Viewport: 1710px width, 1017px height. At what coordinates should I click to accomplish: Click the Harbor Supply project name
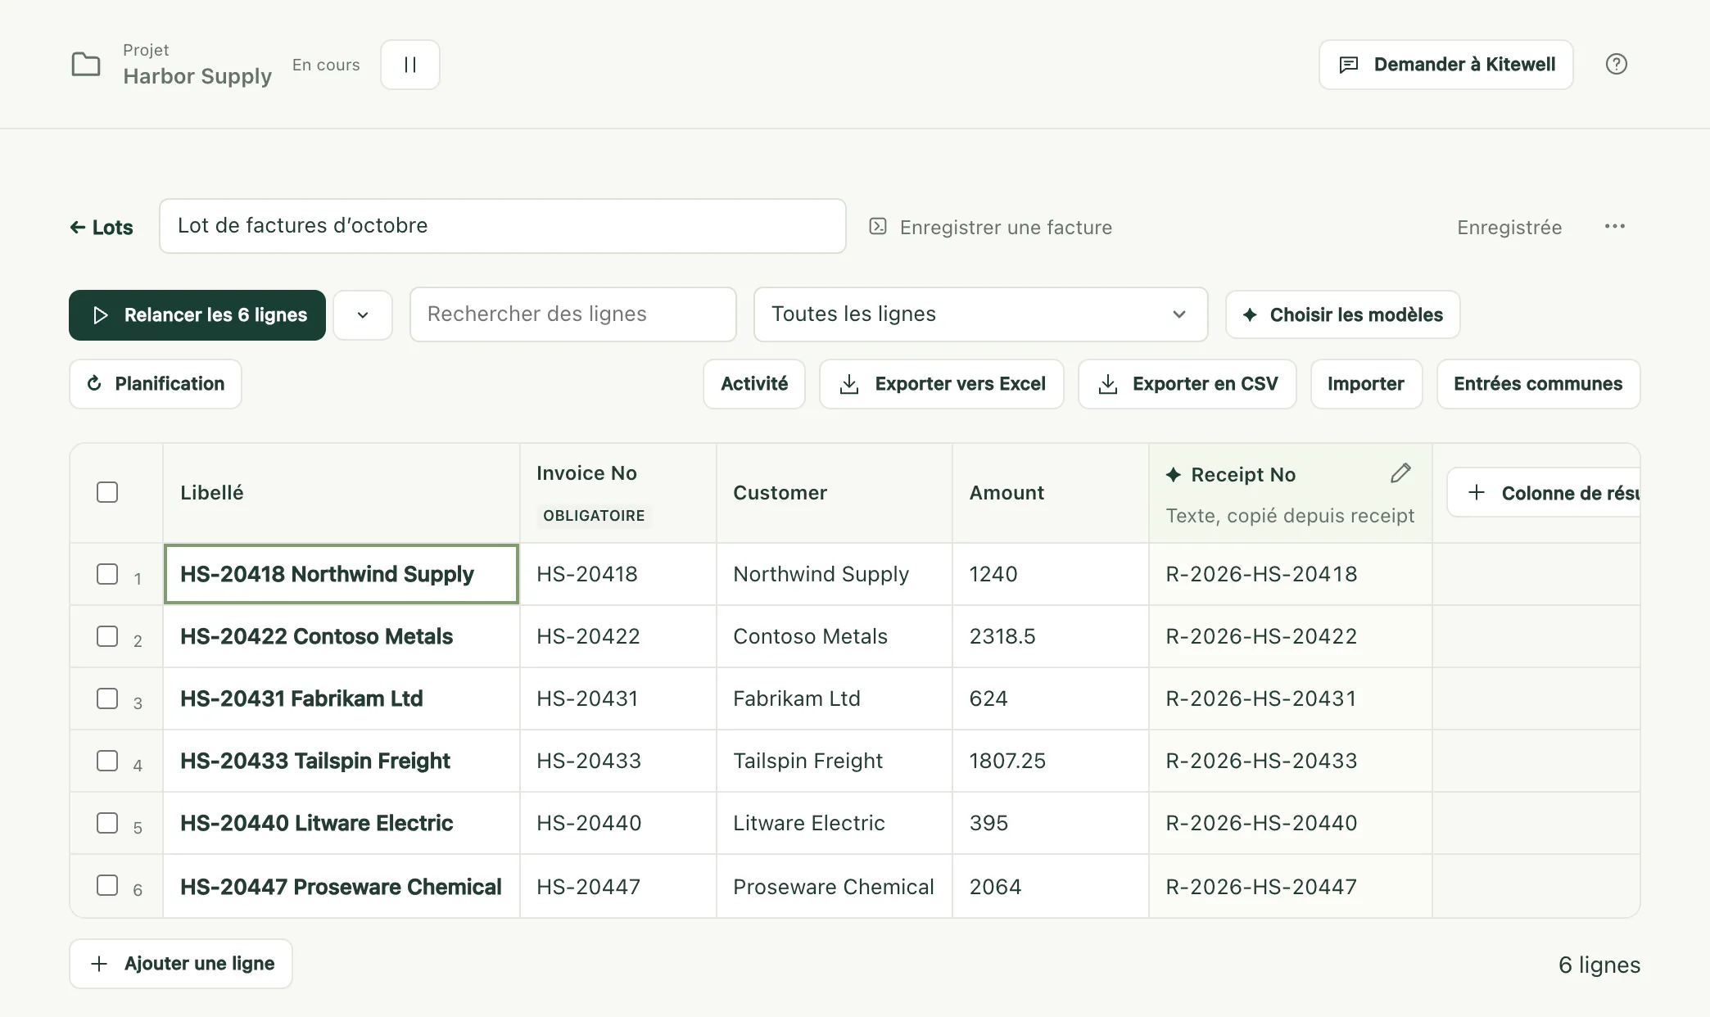point(197,76)
